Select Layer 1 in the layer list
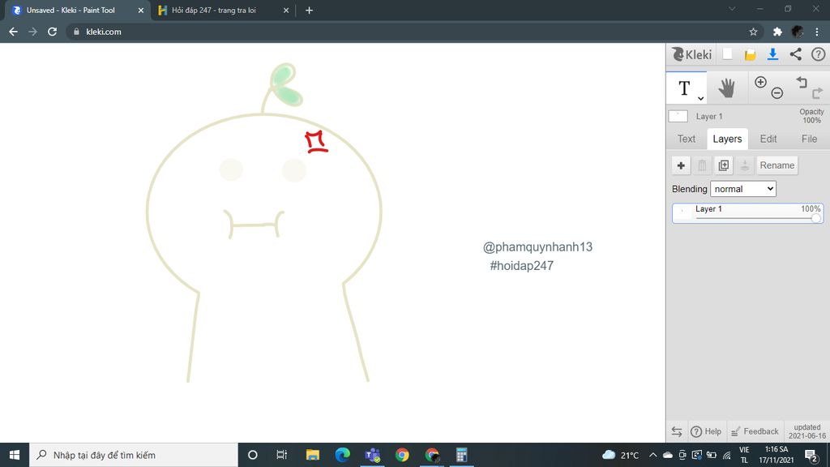 (729, 209)
